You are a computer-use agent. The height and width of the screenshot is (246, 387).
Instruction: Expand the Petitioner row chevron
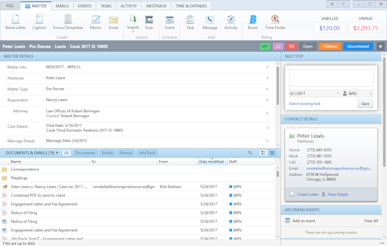(267, 78)
